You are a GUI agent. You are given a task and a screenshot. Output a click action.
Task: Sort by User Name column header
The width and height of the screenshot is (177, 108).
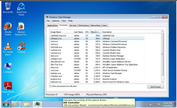tap(78, 32)
